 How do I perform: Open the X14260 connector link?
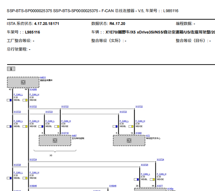click(33, 89)
